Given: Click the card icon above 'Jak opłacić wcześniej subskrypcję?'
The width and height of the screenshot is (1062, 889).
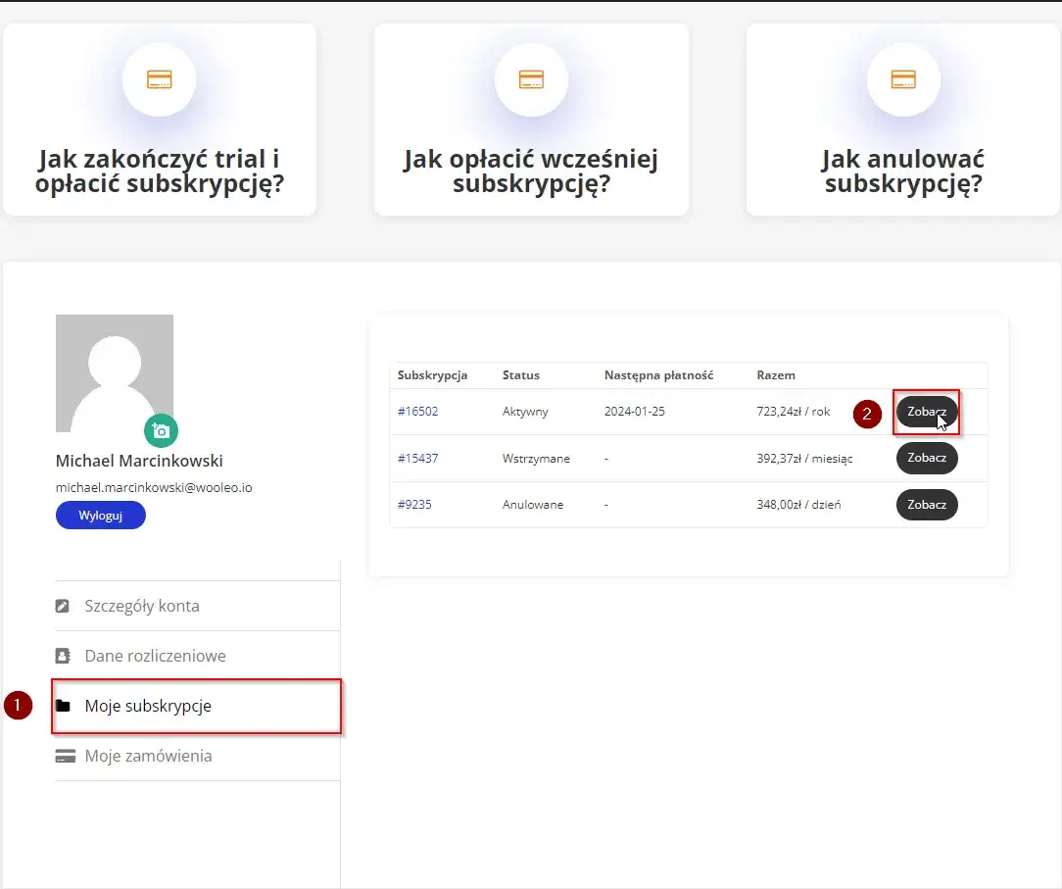Looking at the screenshot, I should coord(531,79).
